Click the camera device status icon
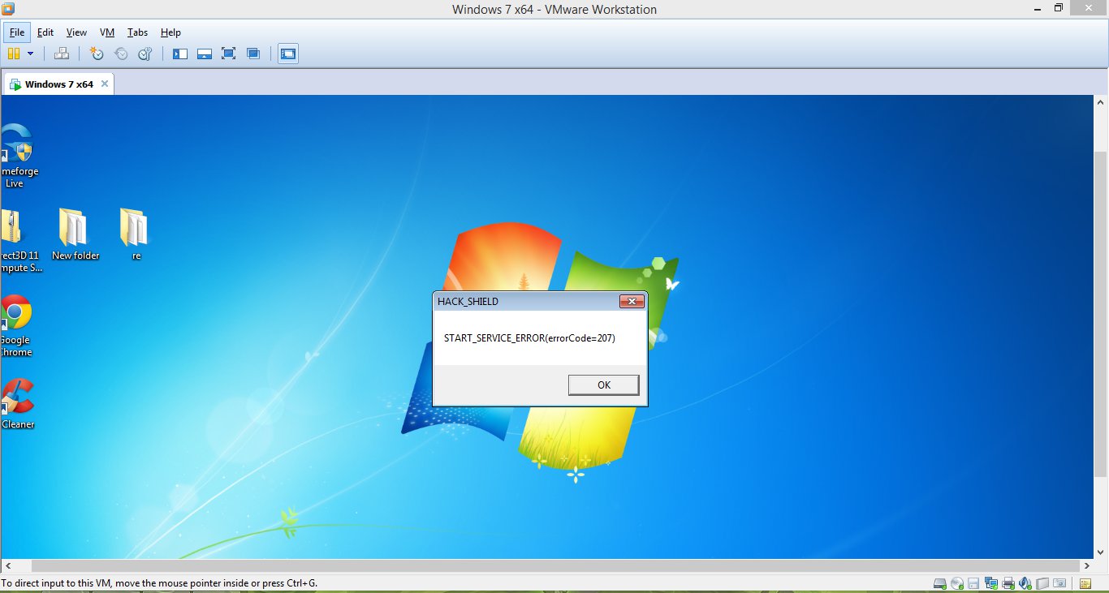The width and height of the screenshot is (1109, 593). [1059, 584]
